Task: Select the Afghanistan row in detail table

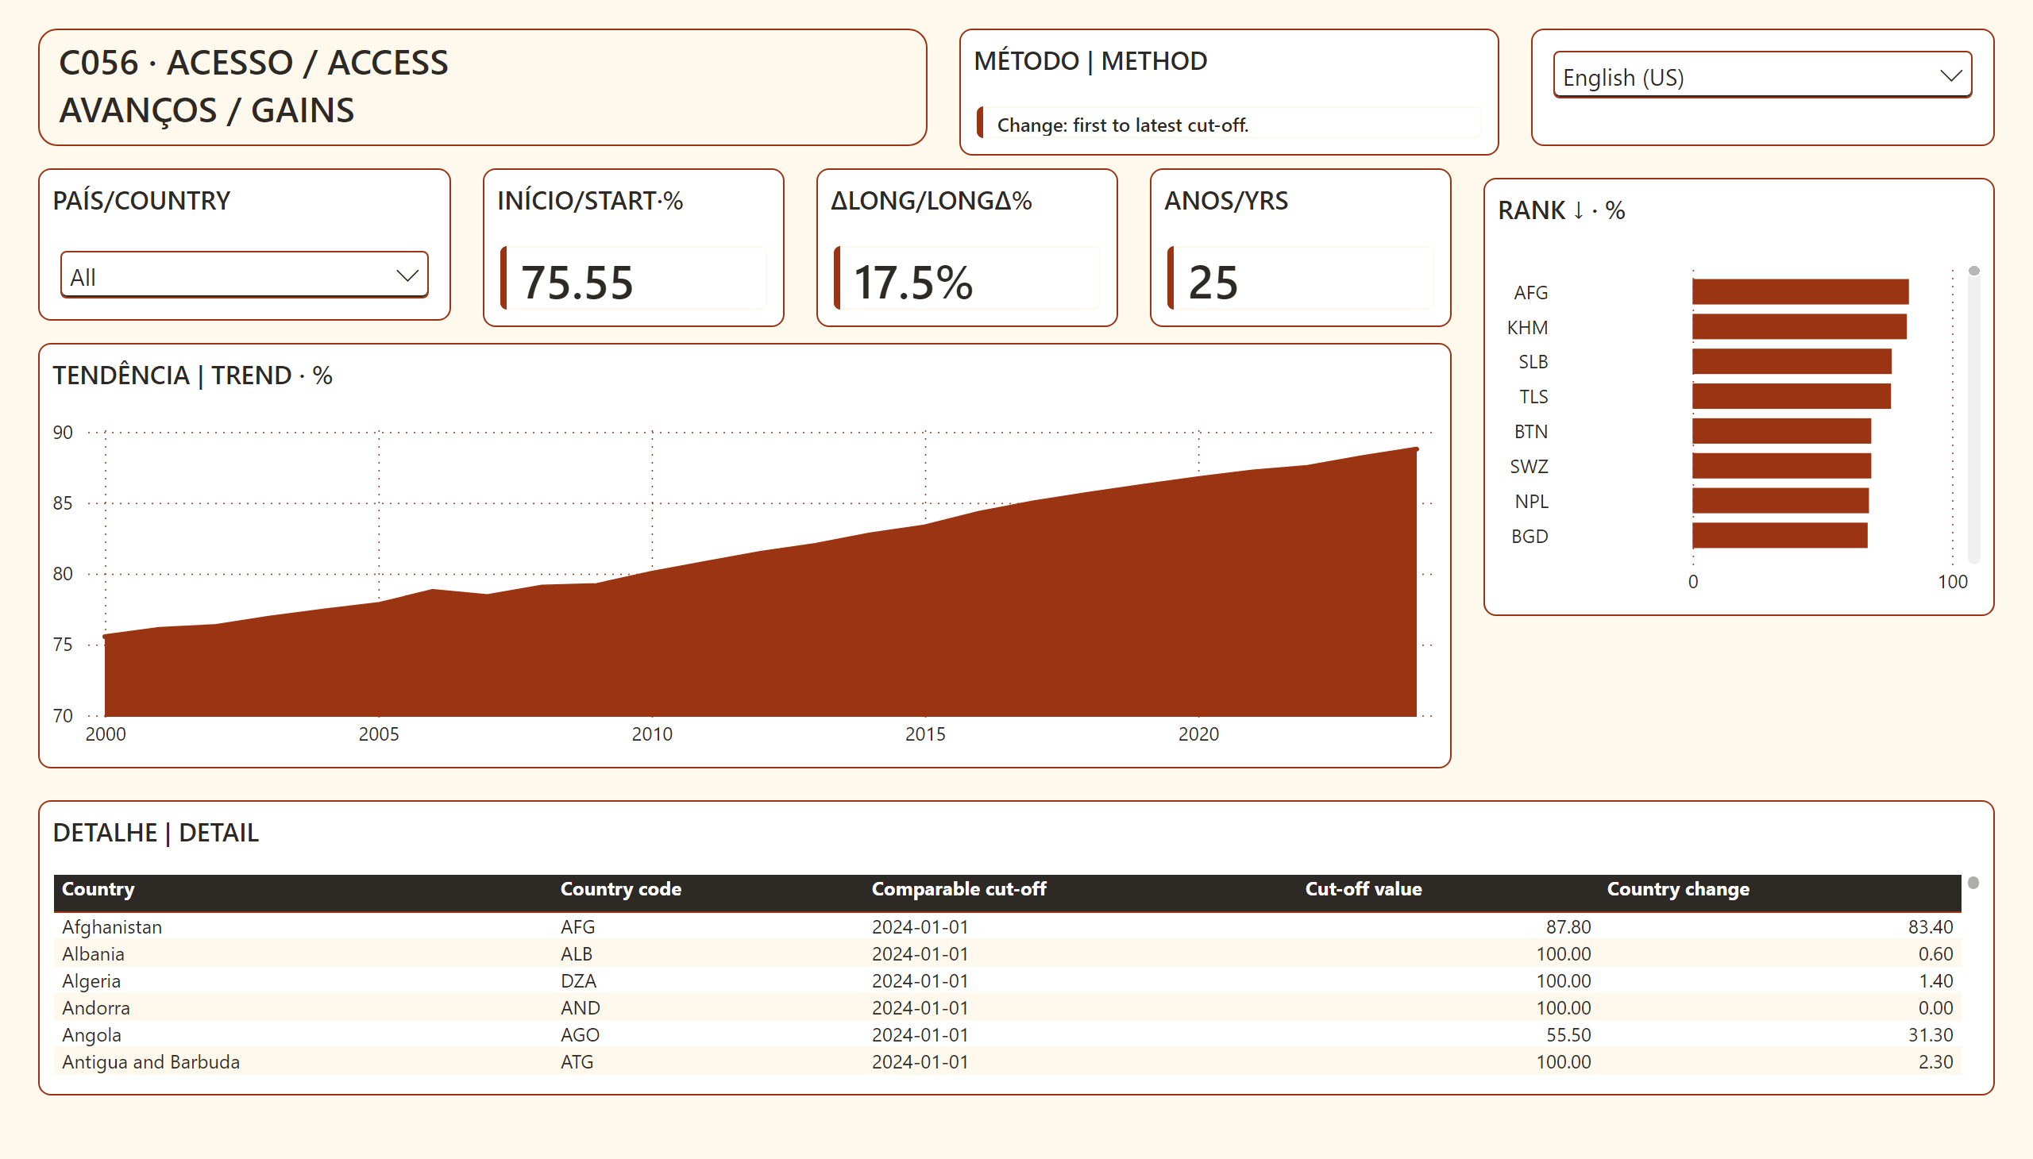Action: tap(1006, 926)
